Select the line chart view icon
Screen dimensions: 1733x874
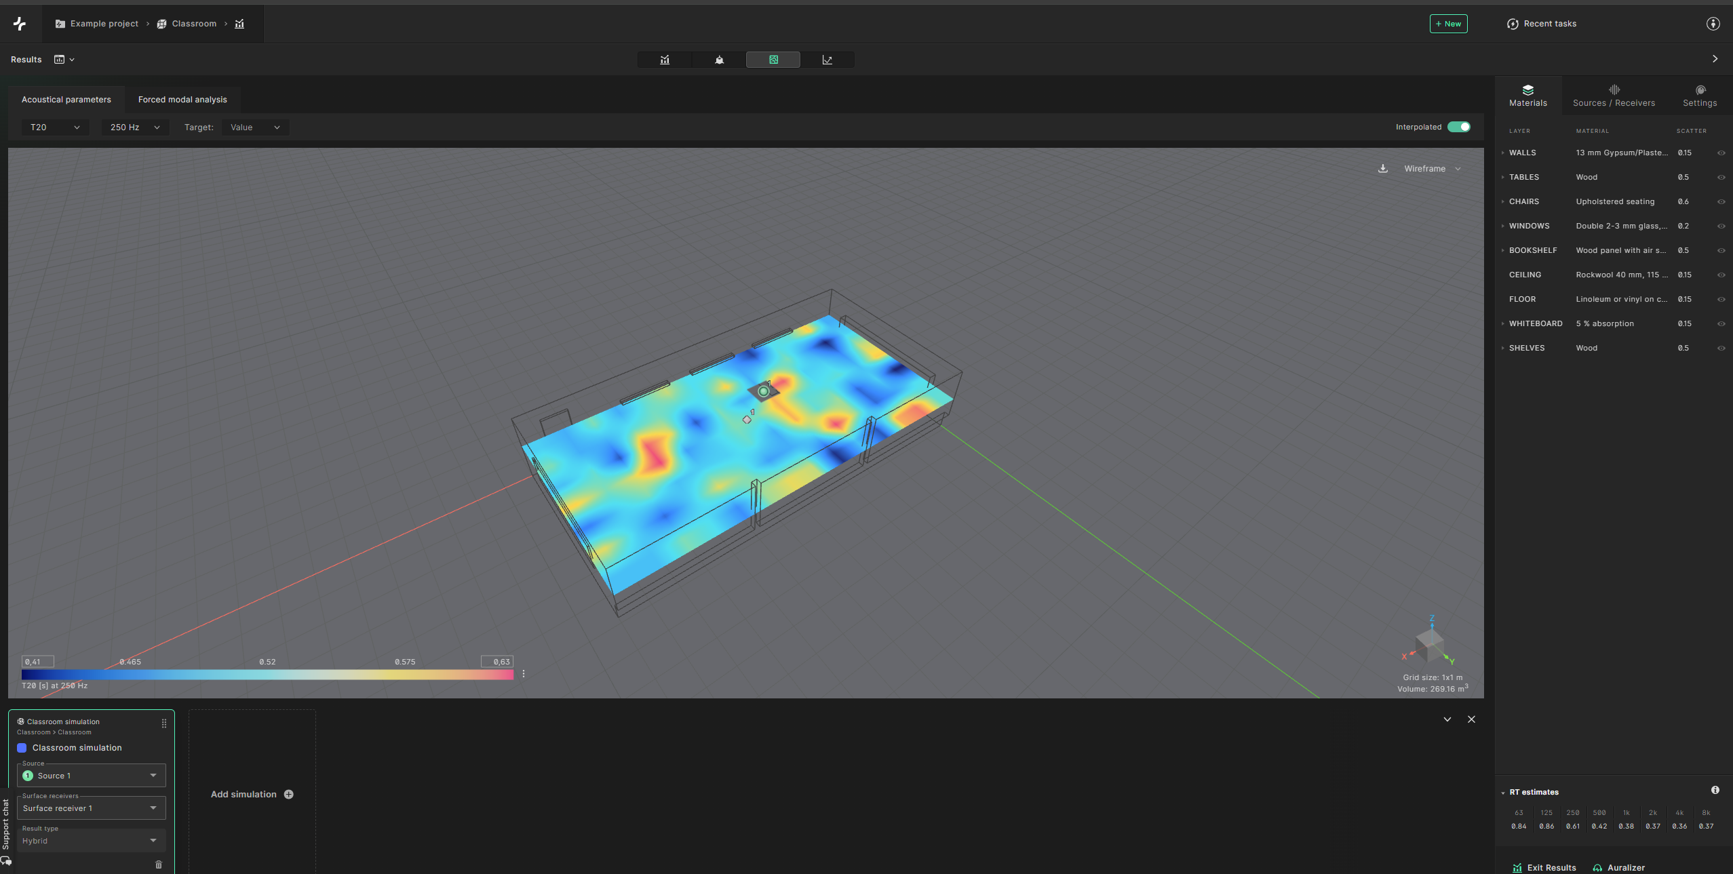tap(827, 59)
